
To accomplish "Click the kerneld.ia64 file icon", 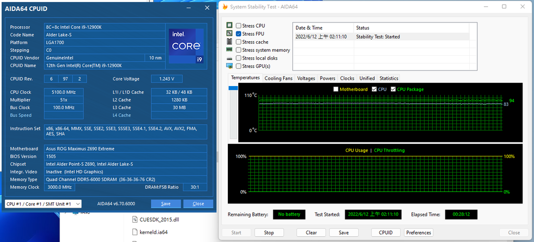I will pos(136,232).
